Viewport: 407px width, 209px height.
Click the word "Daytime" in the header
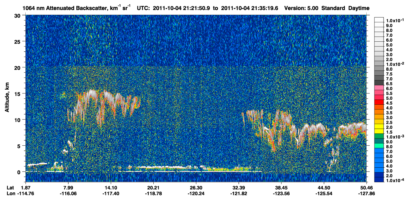359,8
